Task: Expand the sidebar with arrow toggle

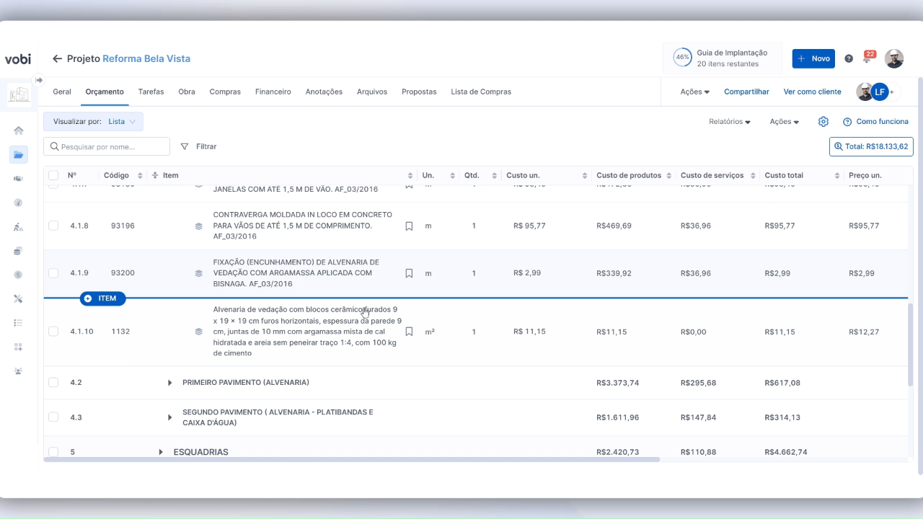Action: tap(39, 80)
